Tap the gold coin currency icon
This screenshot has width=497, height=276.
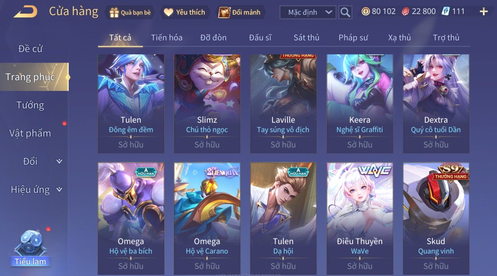[x=366, y=12]
